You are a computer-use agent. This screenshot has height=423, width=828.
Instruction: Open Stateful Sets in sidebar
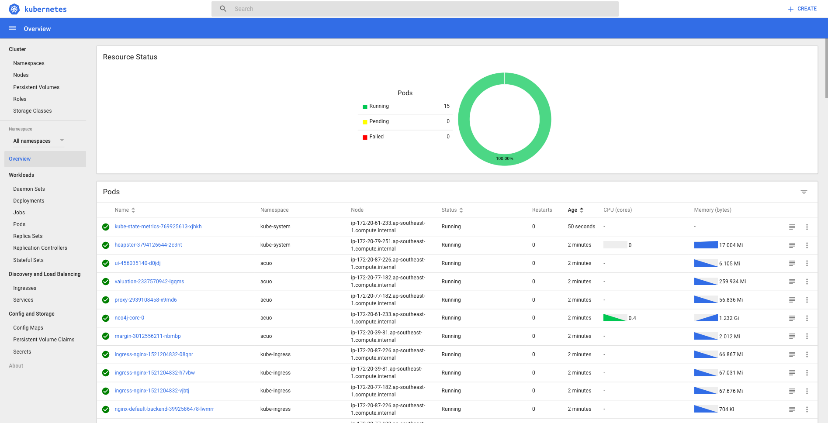pyautogui.click(x=28, y=260)
